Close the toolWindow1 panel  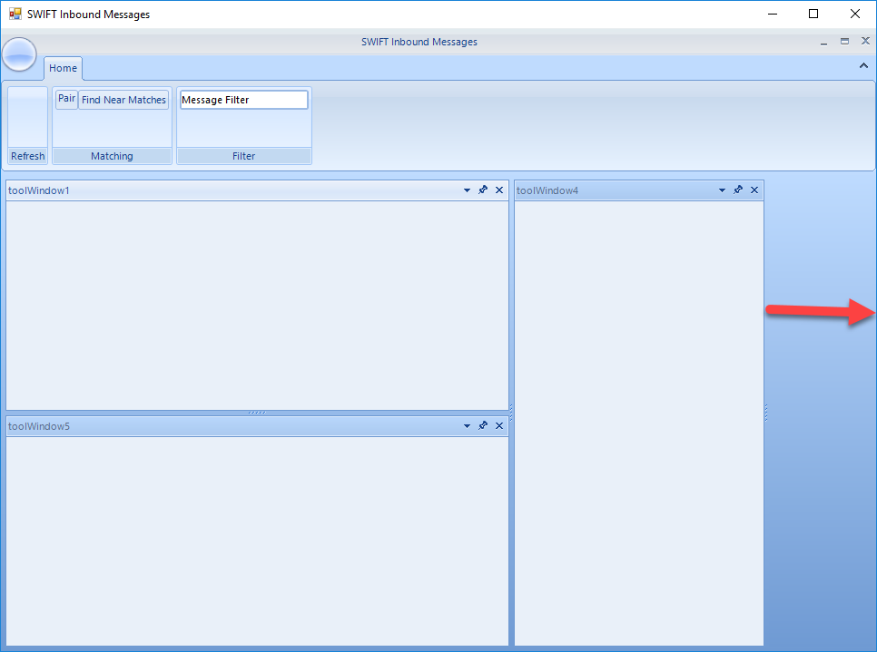499,190
